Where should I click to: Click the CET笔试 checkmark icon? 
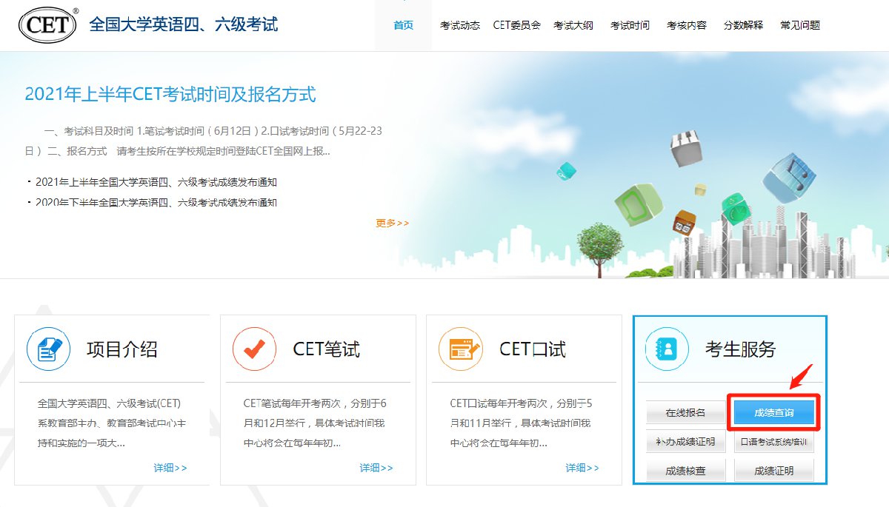coord(254,349)
